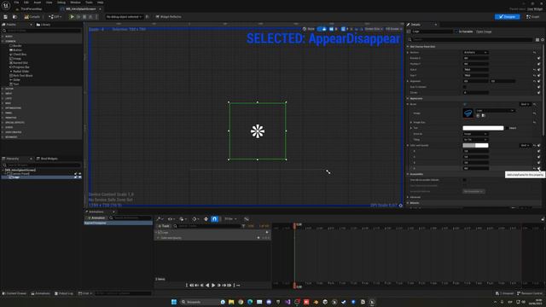The width and height of the screenshot is (546, 307).
Task: Expand the Editor palette category
Action: [3, 89]
